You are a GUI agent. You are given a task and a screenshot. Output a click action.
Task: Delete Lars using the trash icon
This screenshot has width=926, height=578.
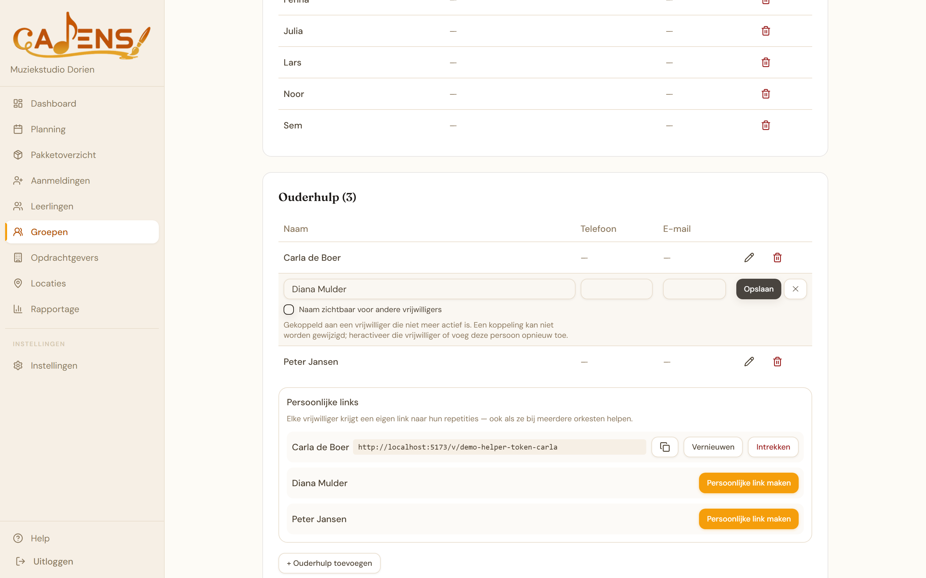[x=766, y=62]
